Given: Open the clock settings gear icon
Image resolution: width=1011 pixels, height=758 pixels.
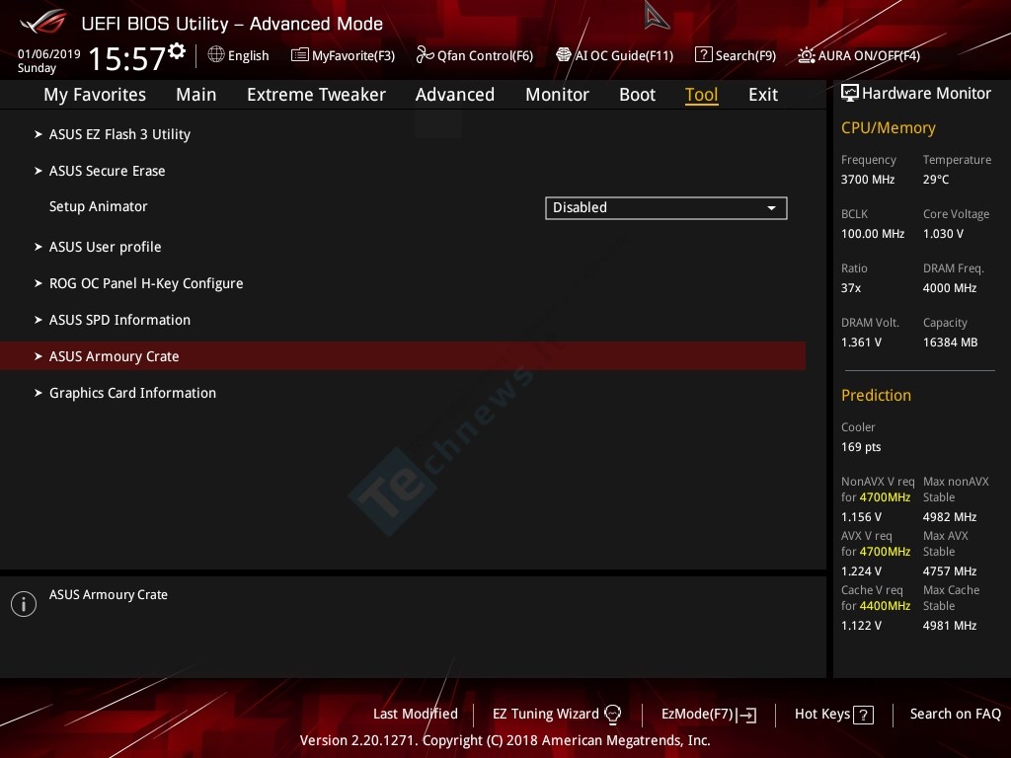Looking at the screenshot, I should click(x=177, y=51).
